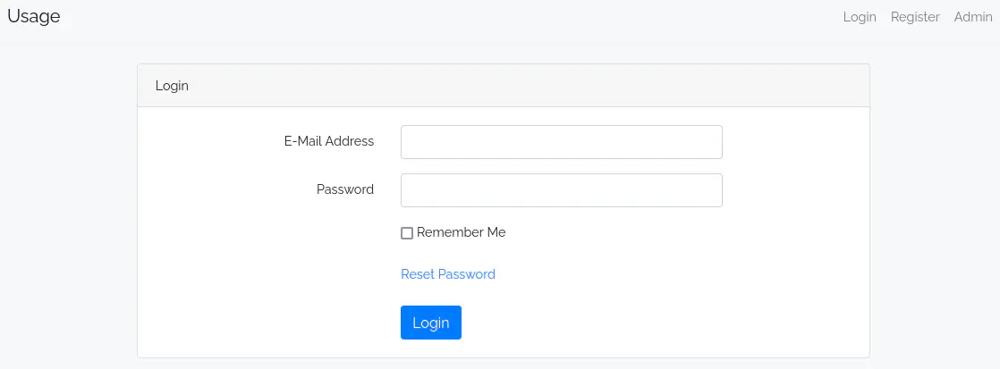1000x369 pixels.
Task: Enable the Remember Me checkbox
Action: coord(407,233)
